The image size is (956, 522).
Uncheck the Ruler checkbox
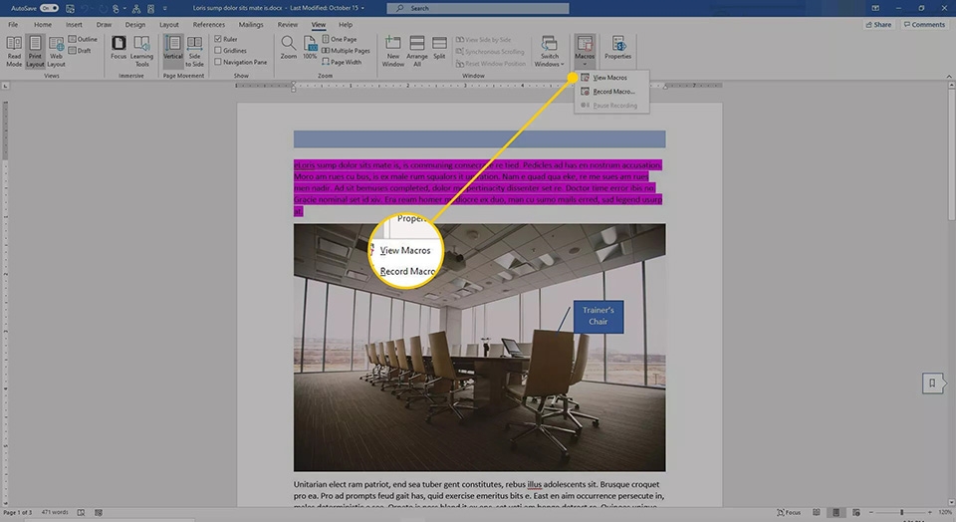218,39
